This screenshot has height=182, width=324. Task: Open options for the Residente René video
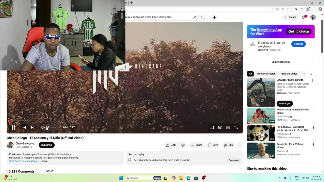[x=313, y=145]
